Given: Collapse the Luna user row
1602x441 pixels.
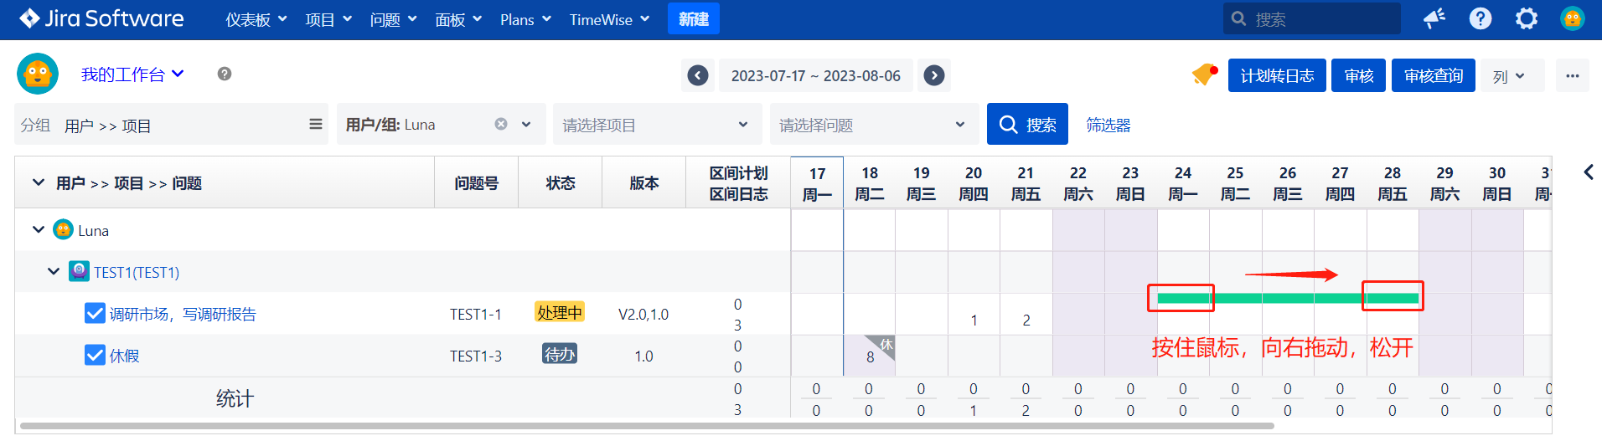Looking at the screenshot, I should click(x=39, y=230).
